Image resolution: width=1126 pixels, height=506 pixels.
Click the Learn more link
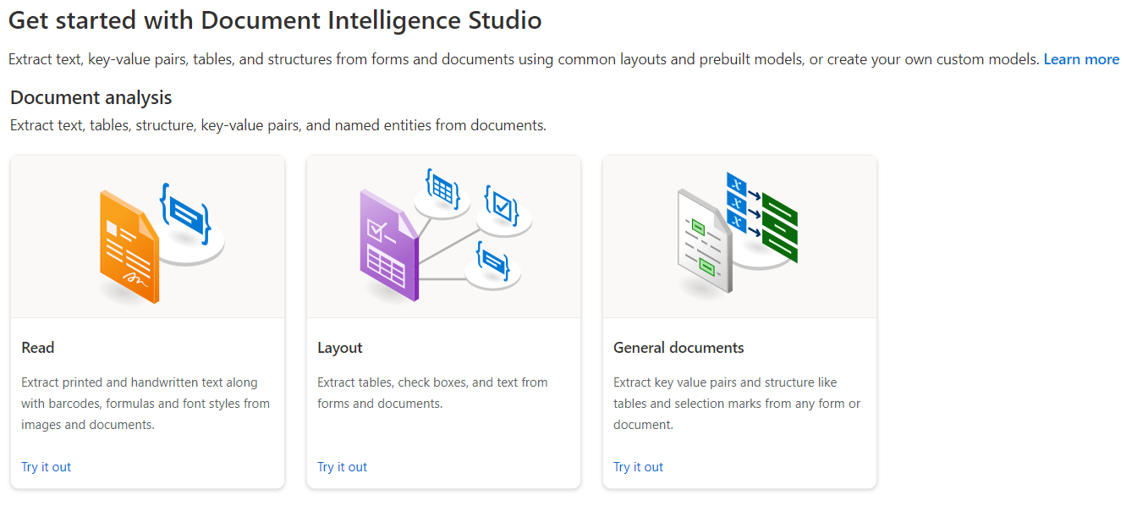pyautogui.click(x=1080, y=59)
